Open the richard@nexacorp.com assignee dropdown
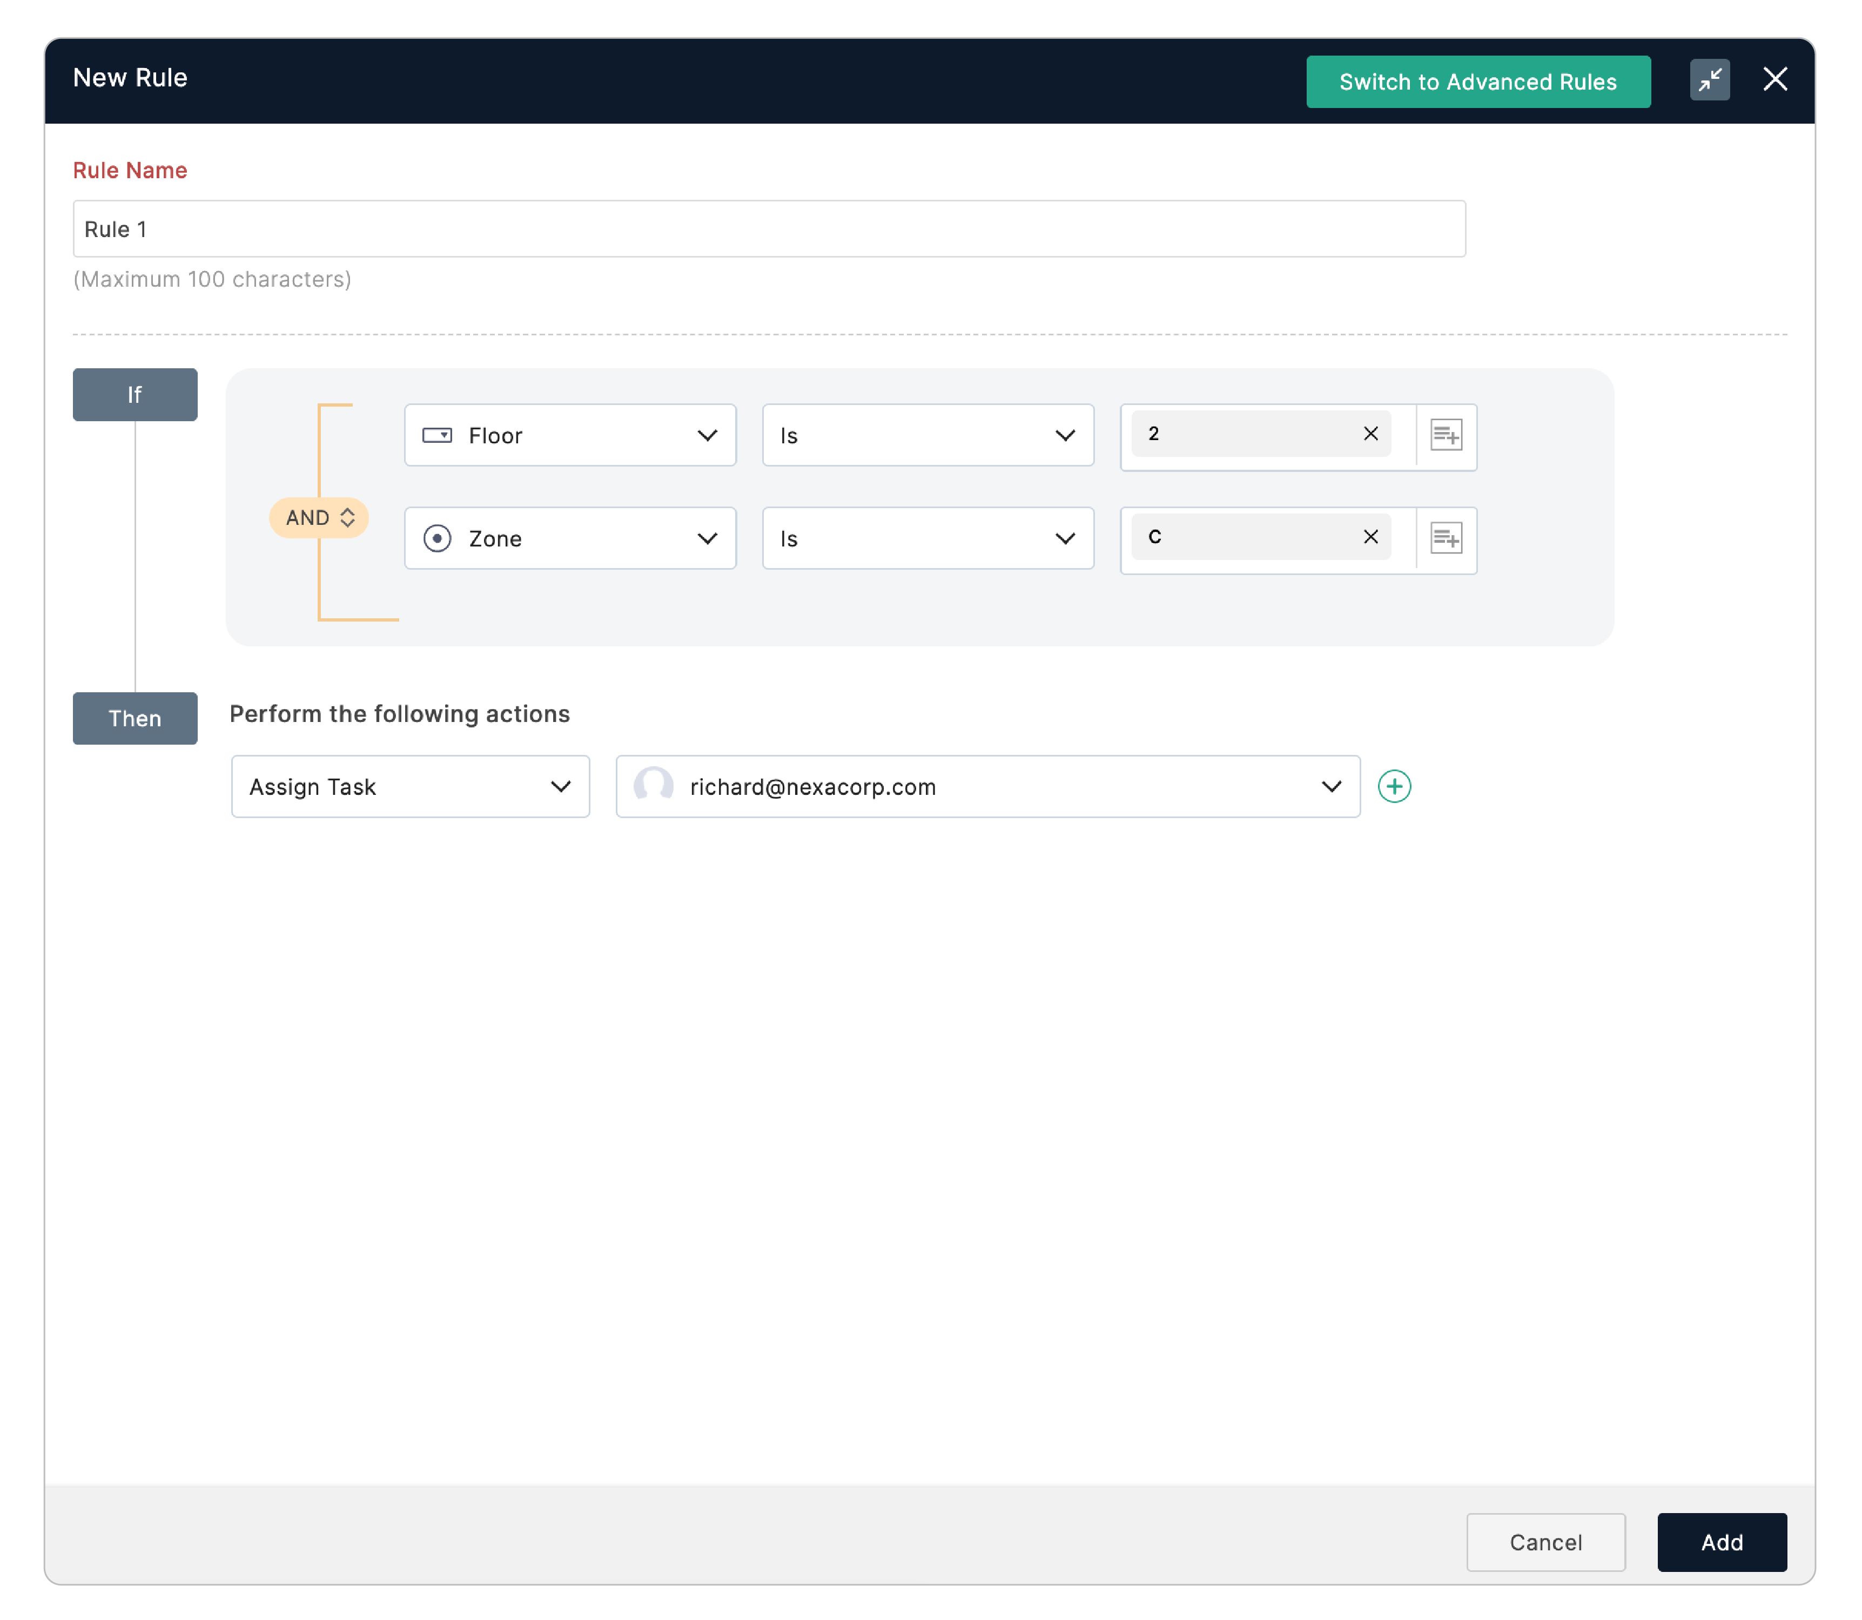1862x1620 pixels. click(x=987, y=786)
